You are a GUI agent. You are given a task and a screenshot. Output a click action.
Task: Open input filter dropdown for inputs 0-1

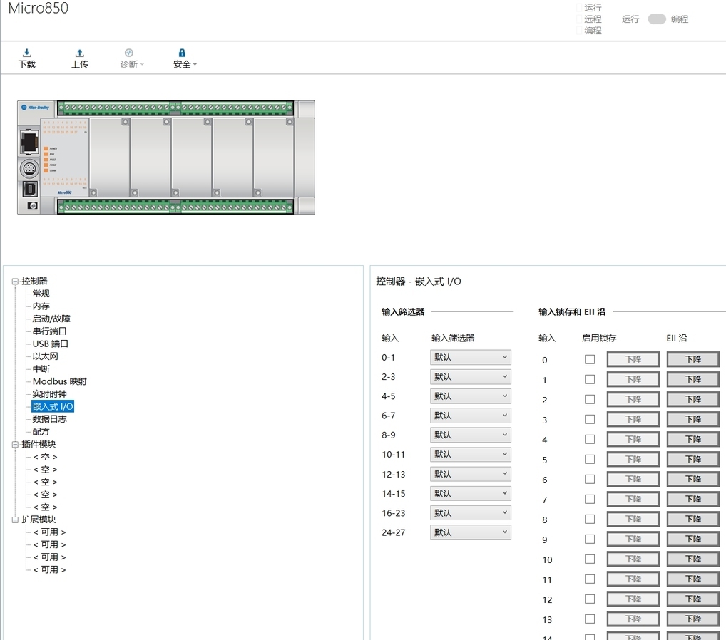(x=471, y=357)
